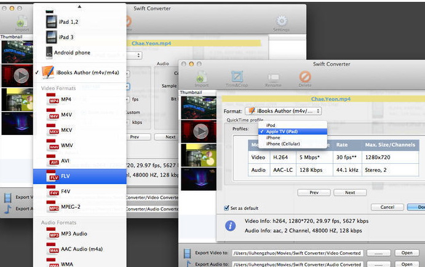Click 1280x720 cell in profile table

click(x=391, y=157)
